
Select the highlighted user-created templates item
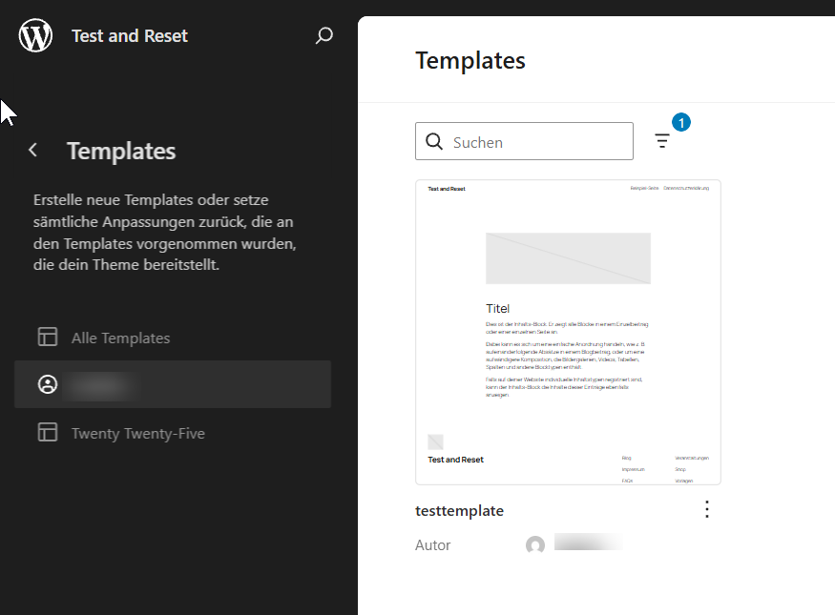pyautogui.click(x=173, y=384)
